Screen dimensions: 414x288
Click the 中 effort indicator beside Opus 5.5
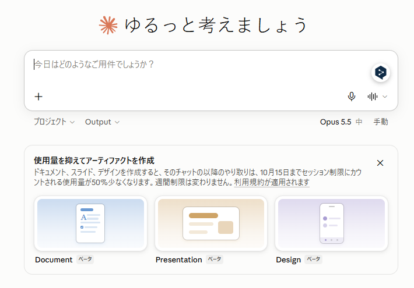tap(359, 122)
